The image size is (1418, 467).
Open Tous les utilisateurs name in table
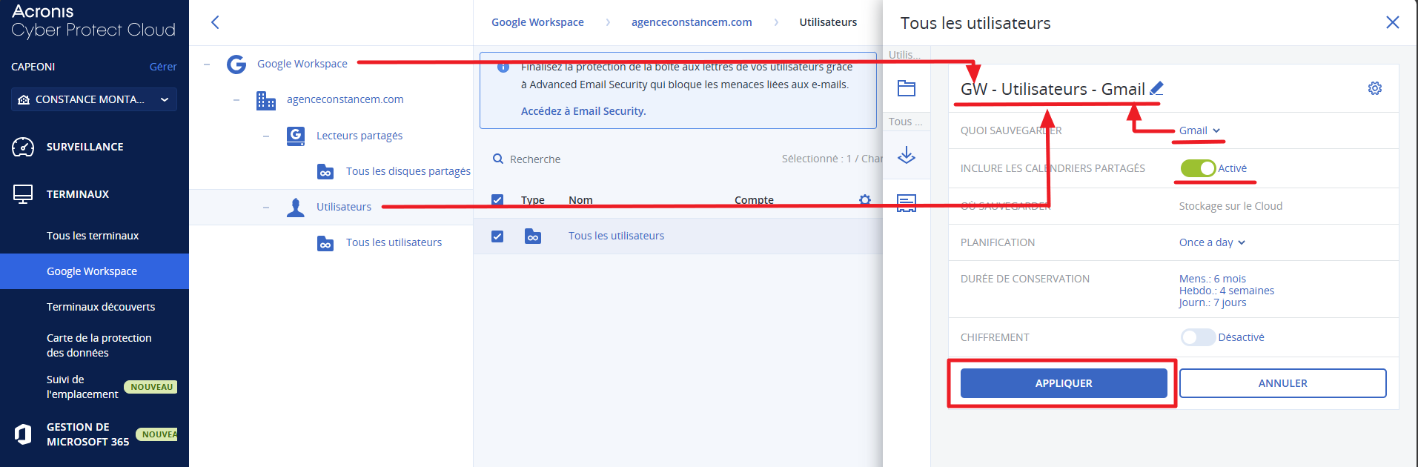pos(616,236)
